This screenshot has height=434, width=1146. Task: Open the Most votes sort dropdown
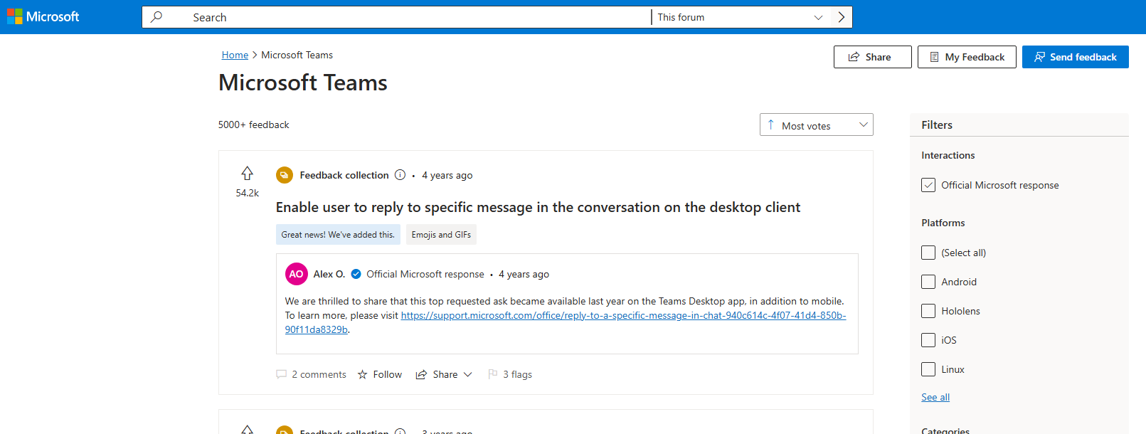coord(816,125)
